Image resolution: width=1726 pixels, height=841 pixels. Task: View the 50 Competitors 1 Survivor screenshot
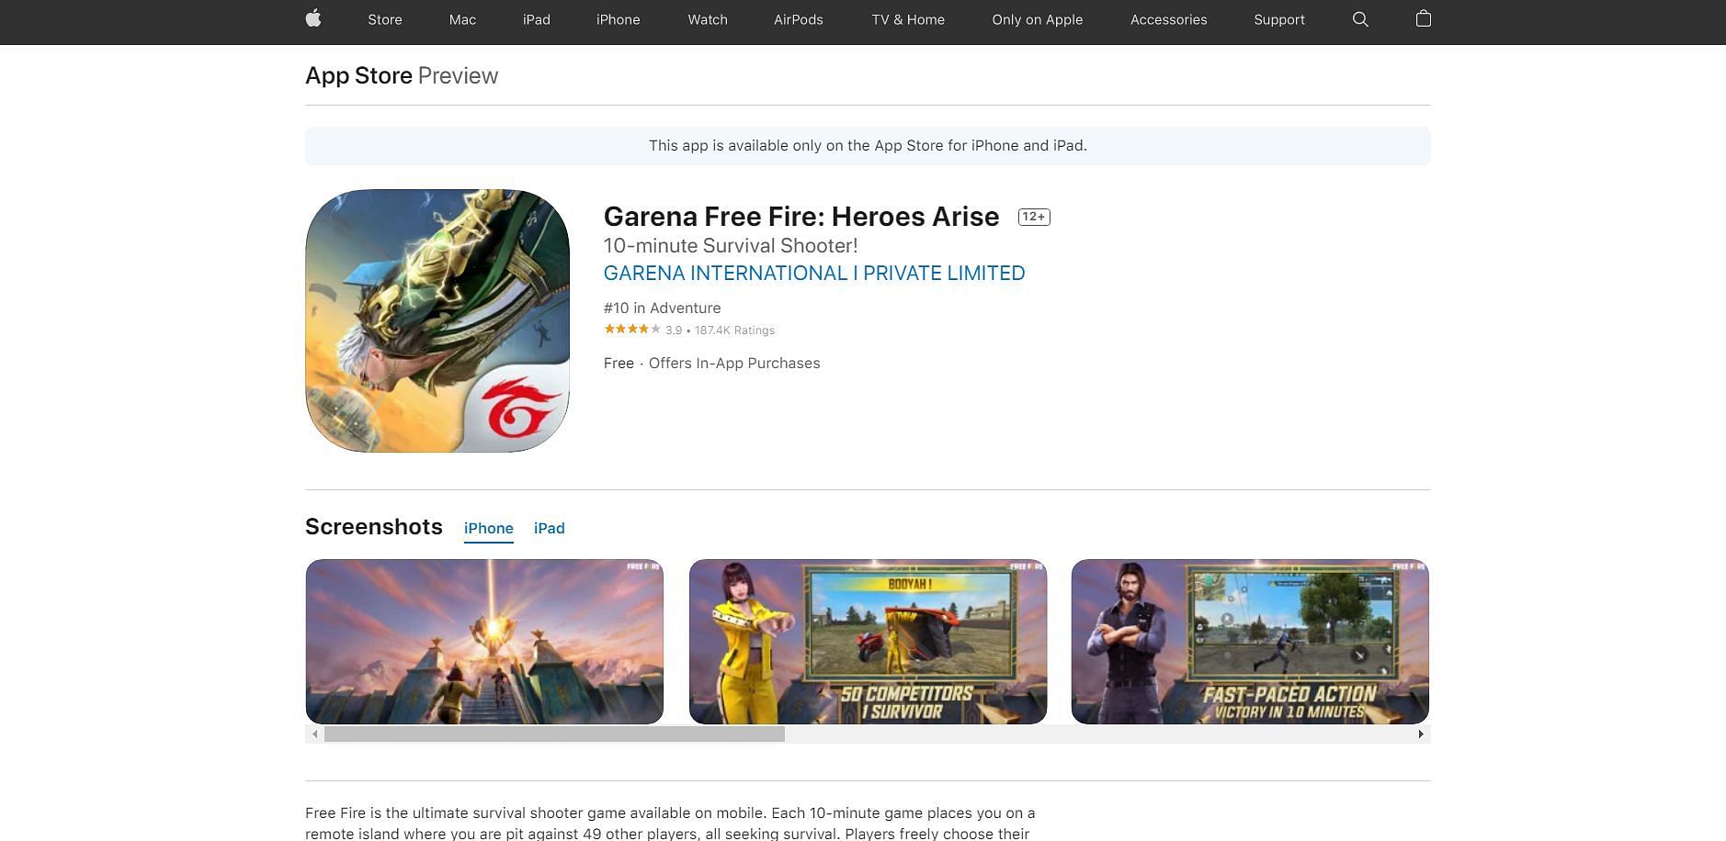[868, 641]
